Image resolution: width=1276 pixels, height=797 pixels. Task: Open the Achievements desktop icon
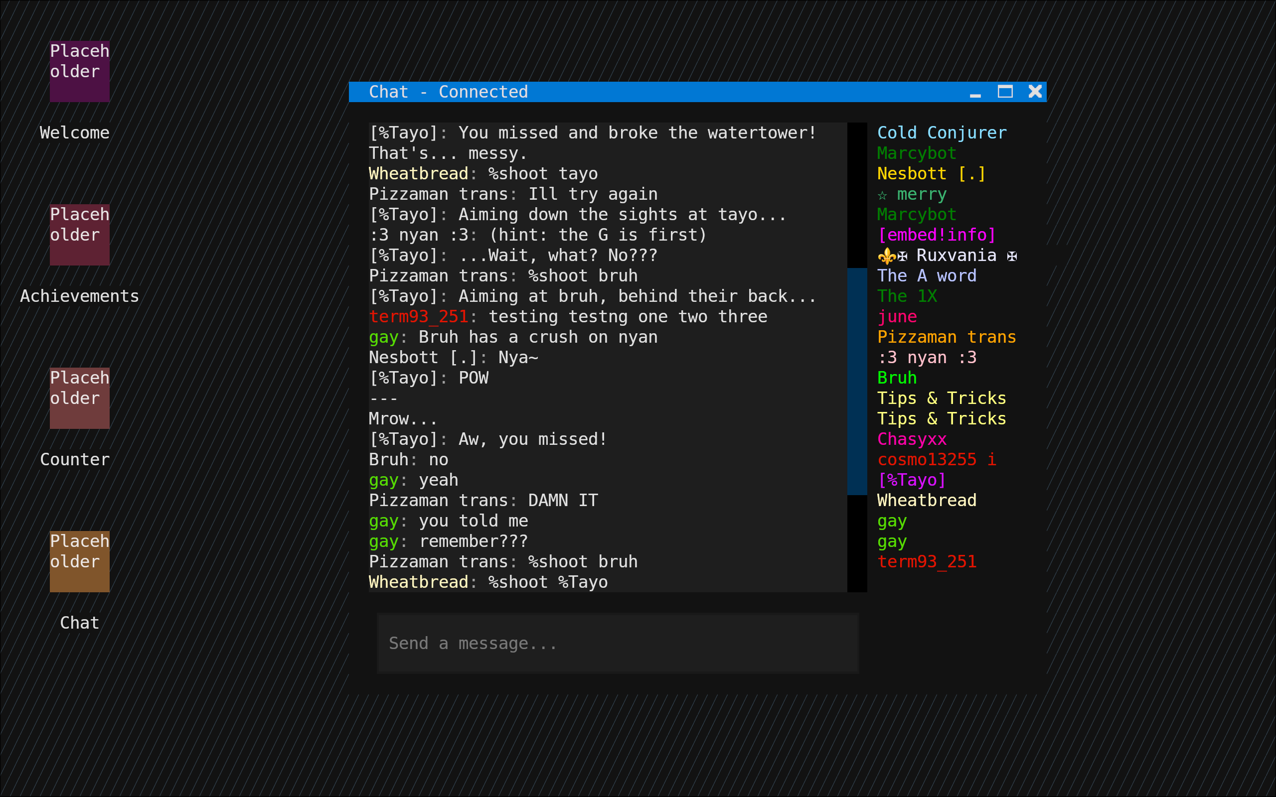(80, 235)
